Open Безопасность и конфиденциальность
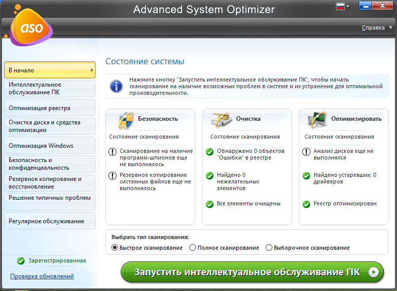Viewport: 397px width, 291px height. tap(50, 164)
